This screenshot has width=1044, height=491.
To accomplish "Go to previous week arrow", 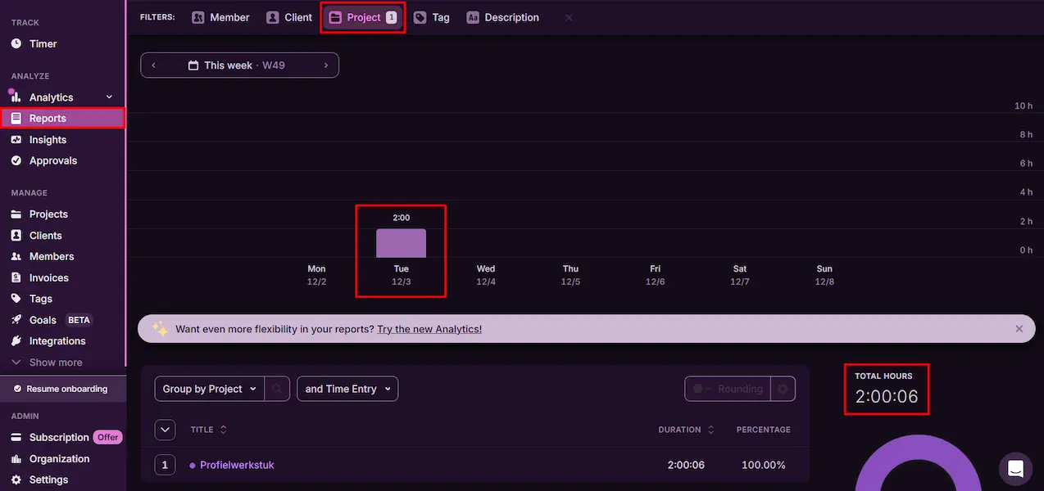I will point(154,65).
